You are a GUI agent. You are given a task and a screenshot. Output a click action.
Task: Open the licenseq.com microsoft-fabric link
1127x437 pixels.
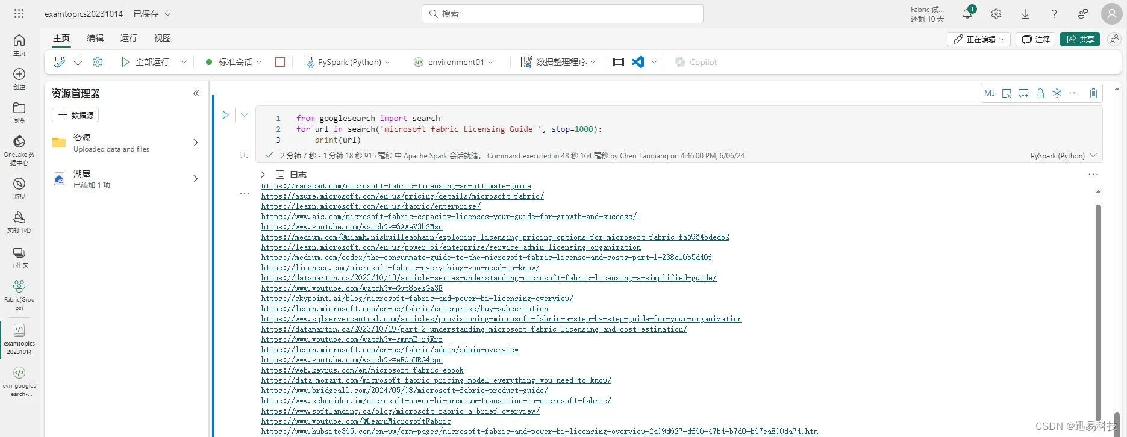tap(401, 268)
